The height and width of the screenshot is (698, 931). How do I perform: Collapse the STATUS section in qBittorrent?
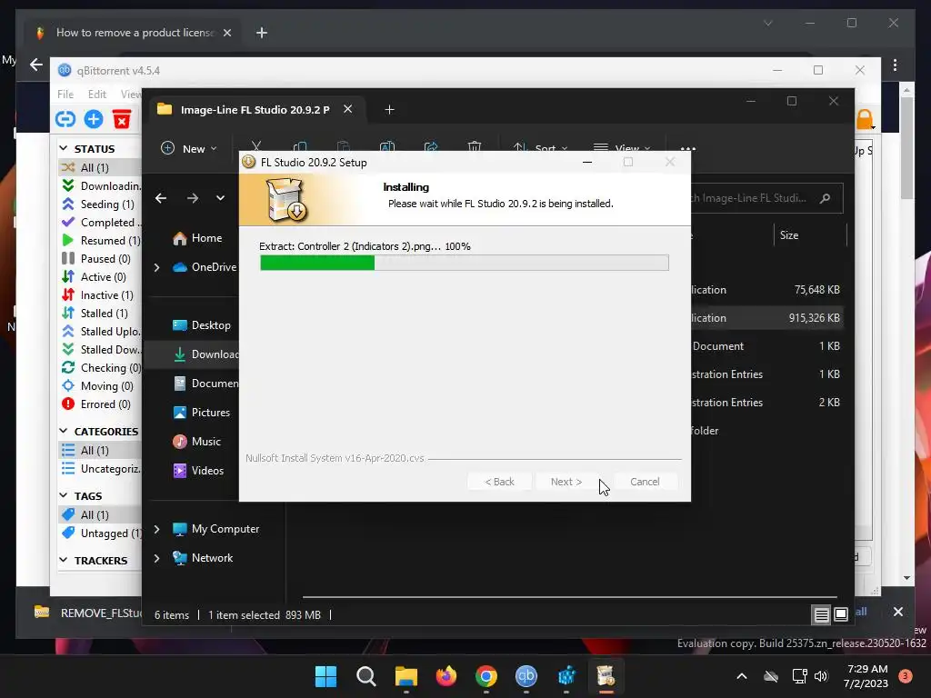pos(64,148)
